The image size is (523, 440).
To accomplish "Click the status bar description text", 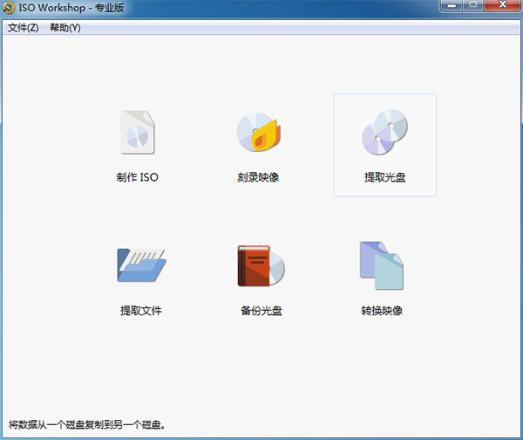I will tap(86, 424).
